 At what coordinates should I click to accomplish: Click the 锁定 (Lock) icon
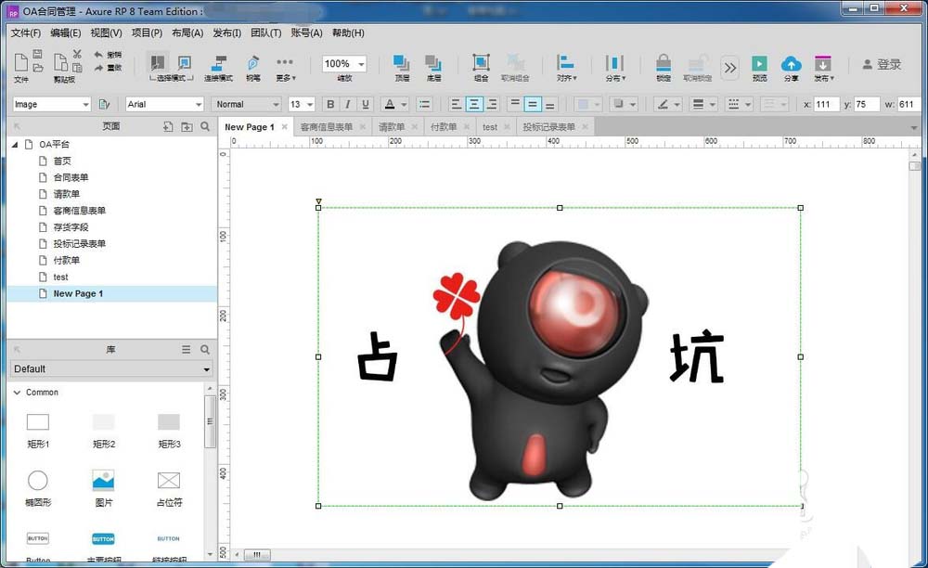pos(664,65)
